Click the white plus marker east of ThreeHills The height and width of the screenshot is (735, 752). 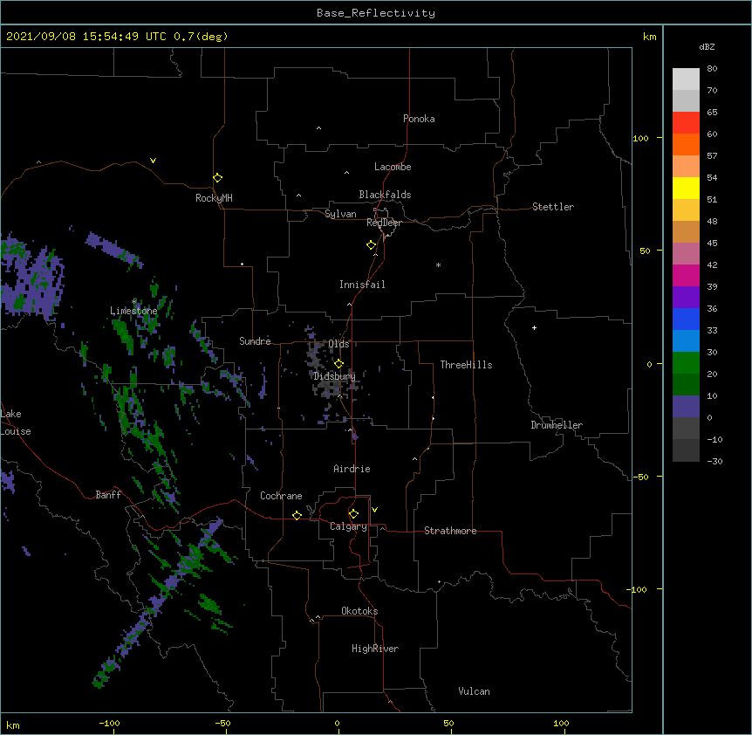534,327
